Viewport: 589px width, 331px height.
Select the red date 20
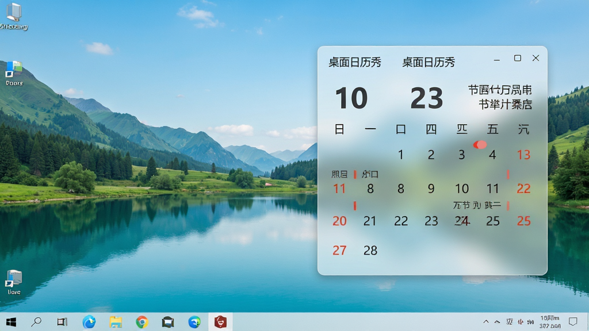339,221
